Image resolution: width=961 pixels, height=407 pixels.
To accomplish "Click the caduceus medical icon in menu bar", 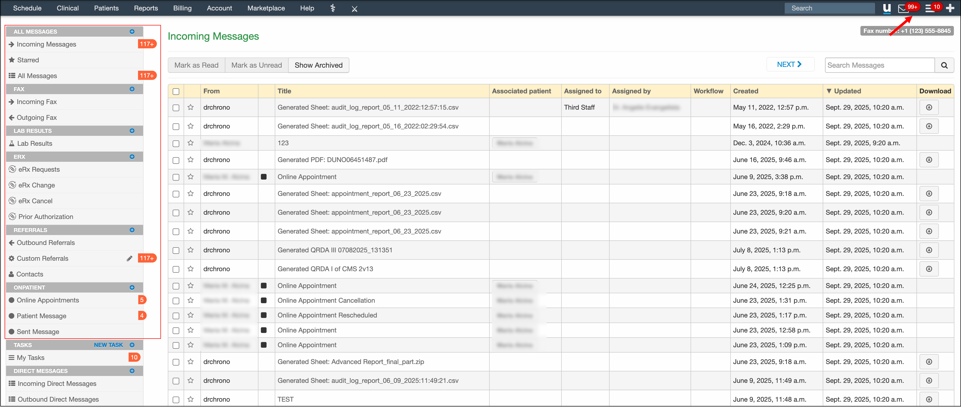I will (333, 8).
